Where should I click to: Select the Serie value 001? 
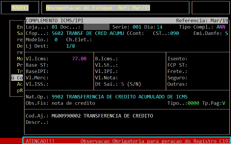click(x=137, y=27)
